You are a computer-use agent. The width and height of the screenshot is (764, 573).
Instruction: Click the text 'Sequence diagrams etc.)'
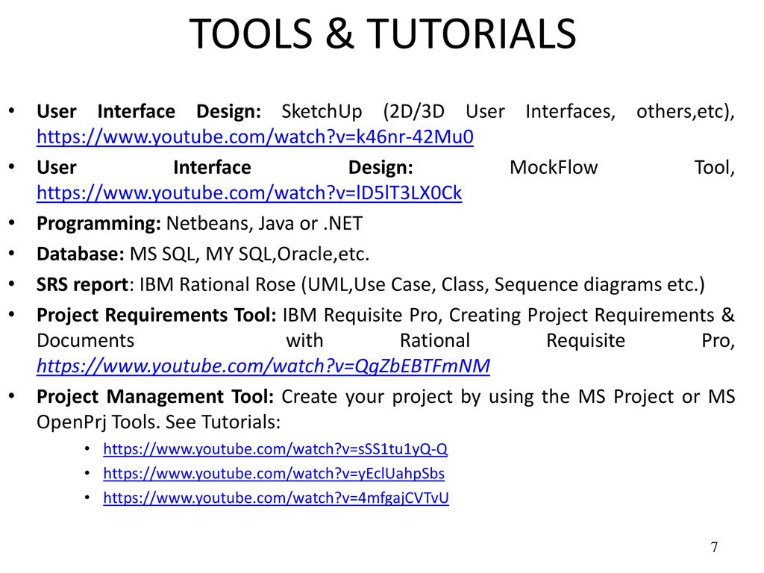pyautogui.click(x=599, y=284)
